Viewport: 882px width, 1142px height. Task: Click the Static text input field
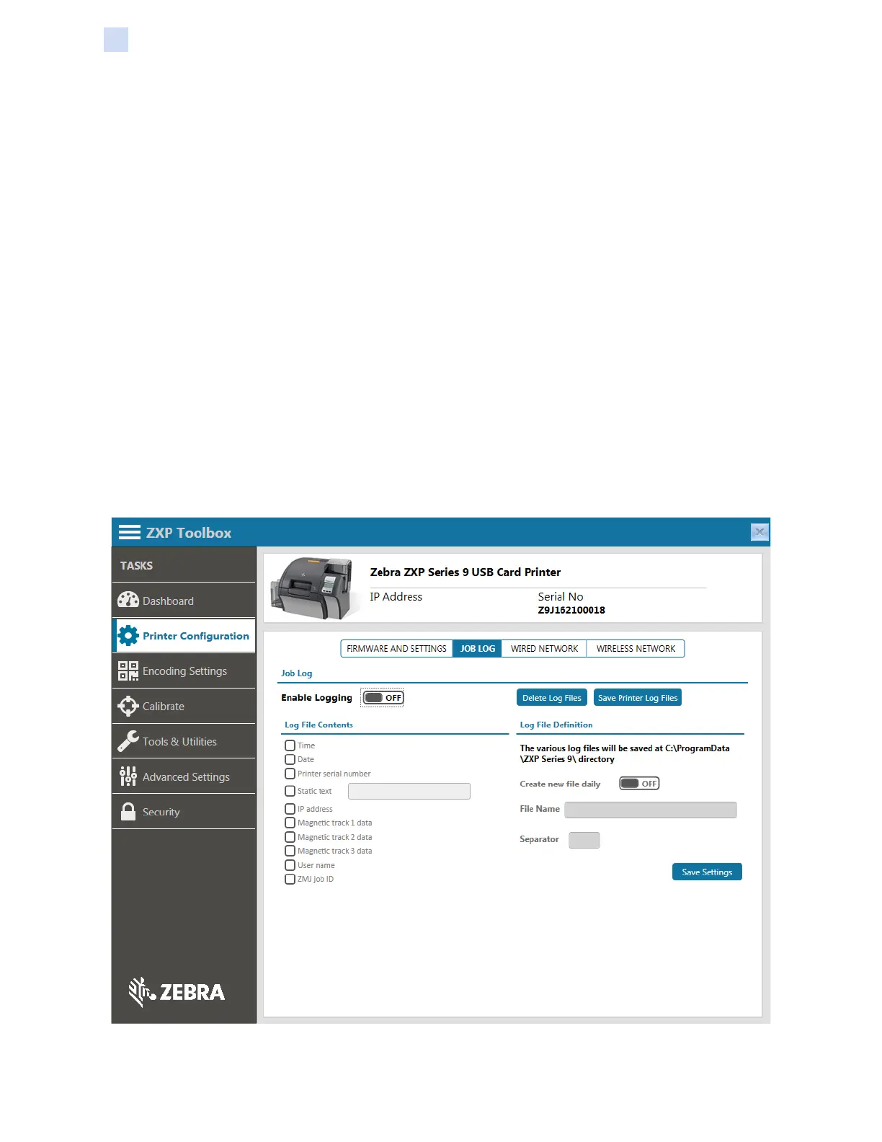point(409,791)
